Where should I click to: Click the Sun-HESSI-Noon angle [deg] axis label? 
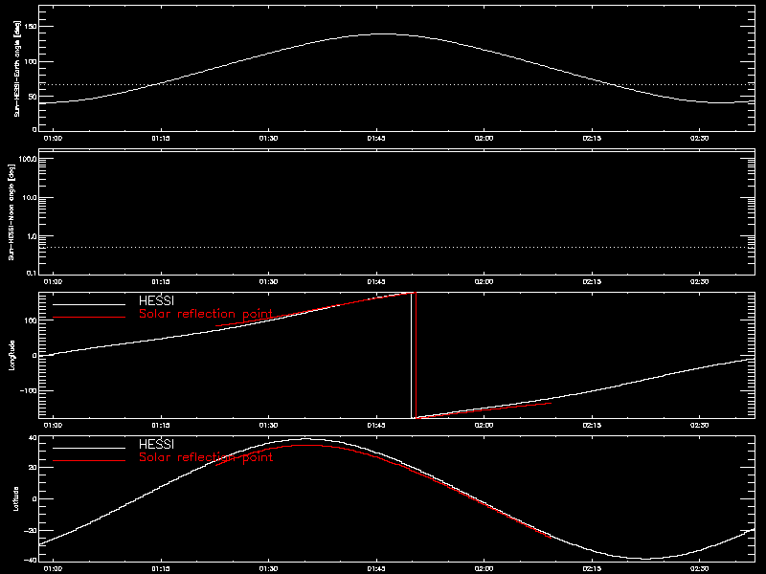pos(11,211)
